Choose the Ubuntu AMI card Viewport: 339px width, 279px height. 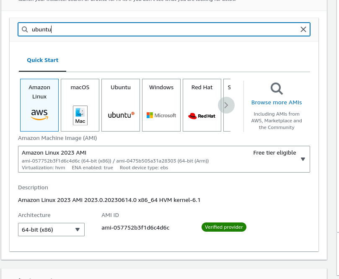121,105
